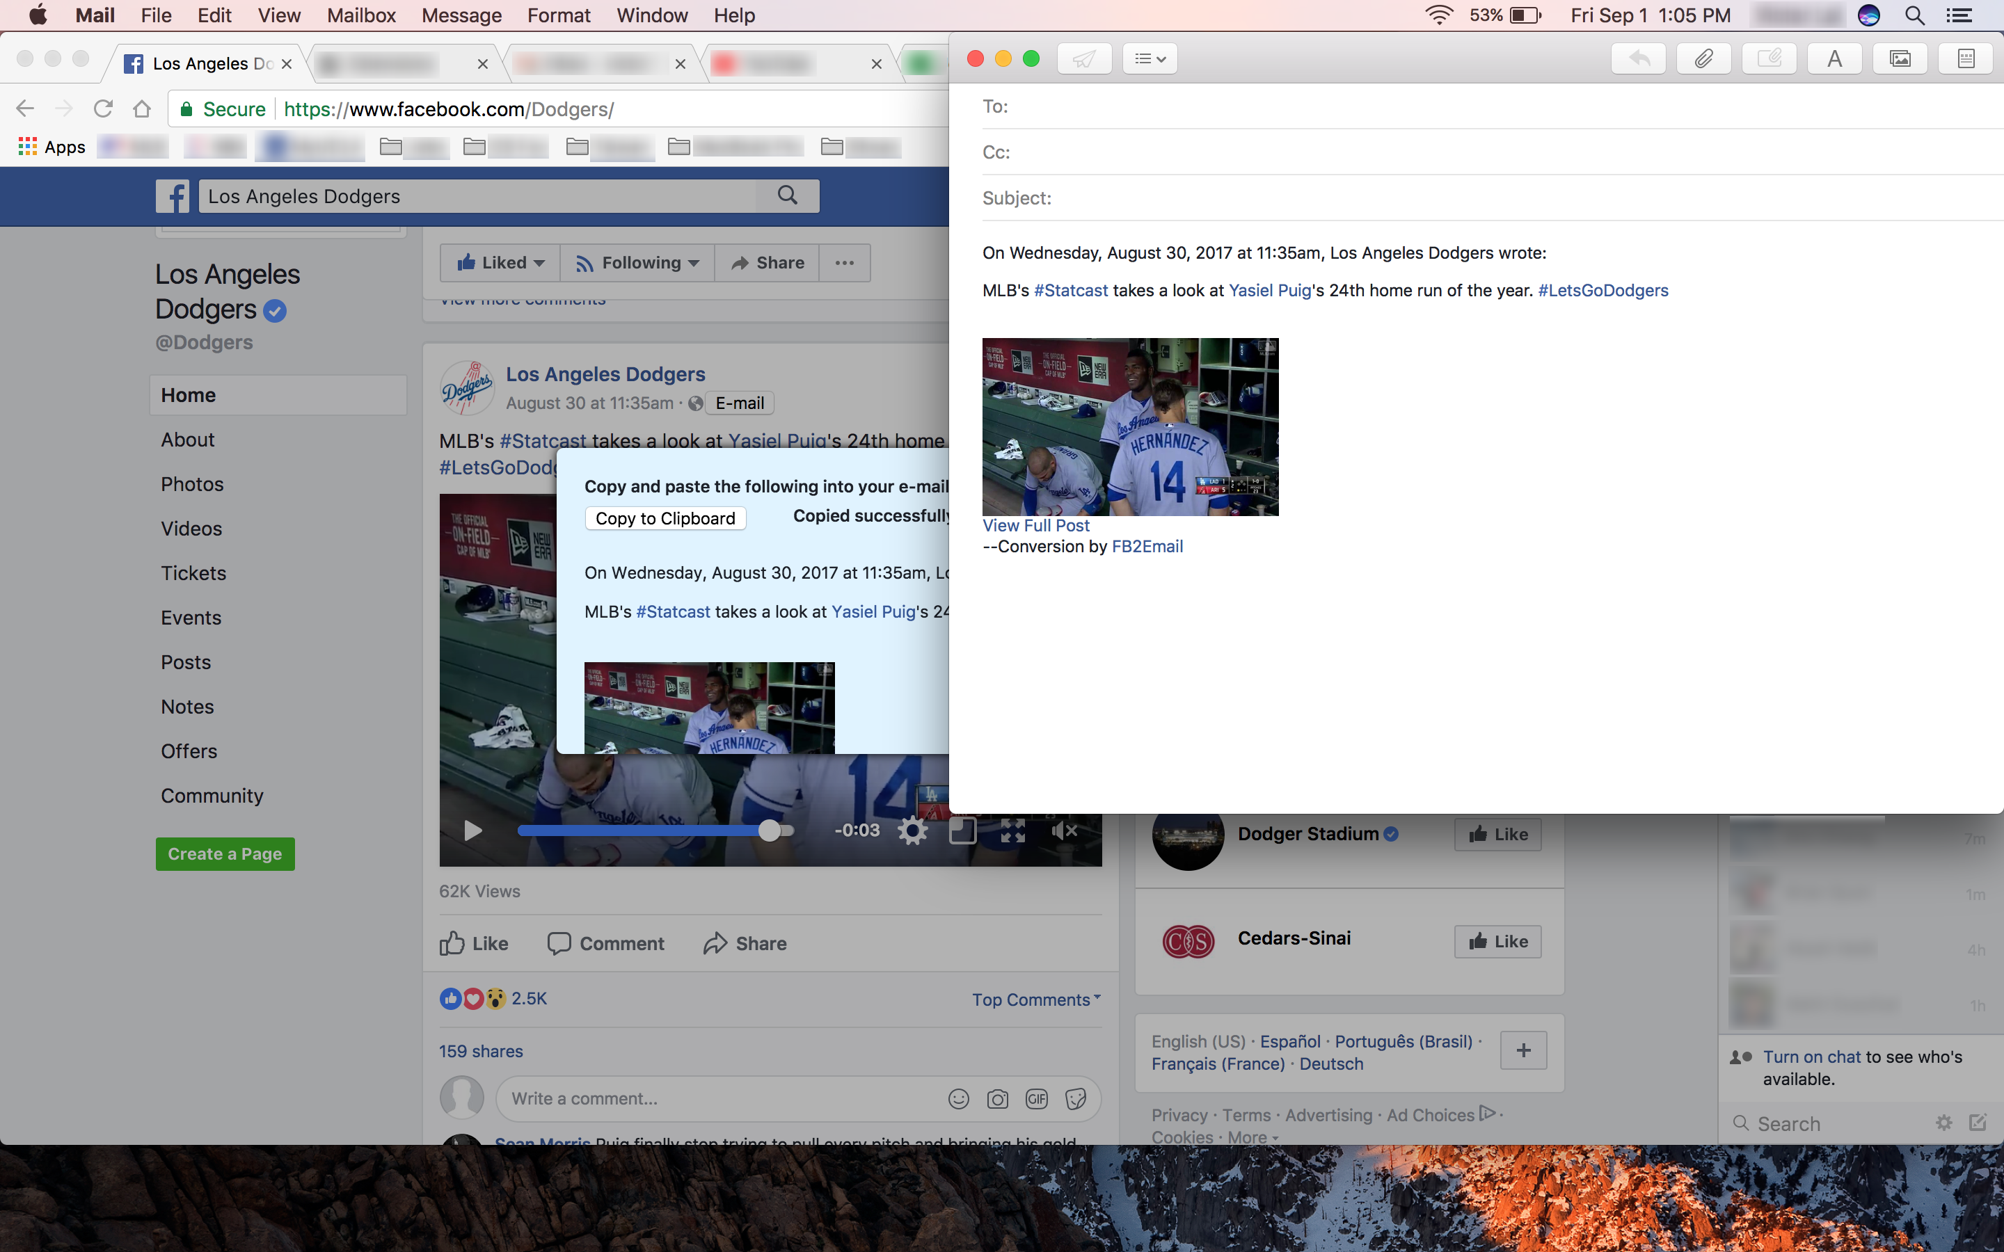Unmute the video volume icon
This screenshot has height=1252, width=2004.
[1063, 830]
